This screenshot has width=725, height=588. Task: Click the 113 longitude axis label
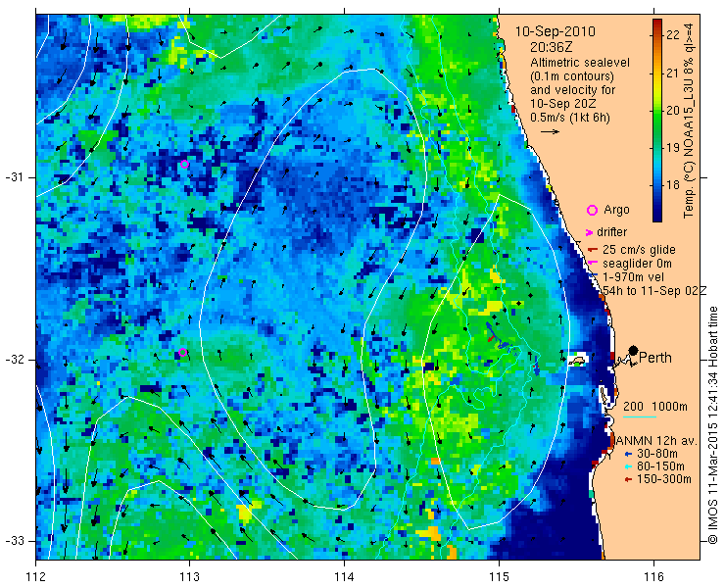point(189,577)
